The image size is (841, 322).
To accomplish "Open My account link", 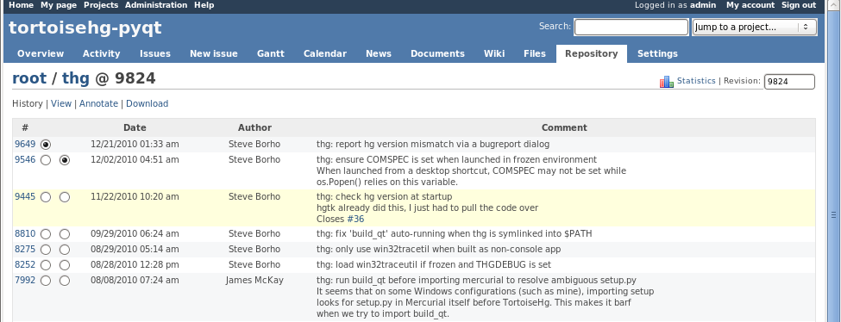I will point(750,5).
